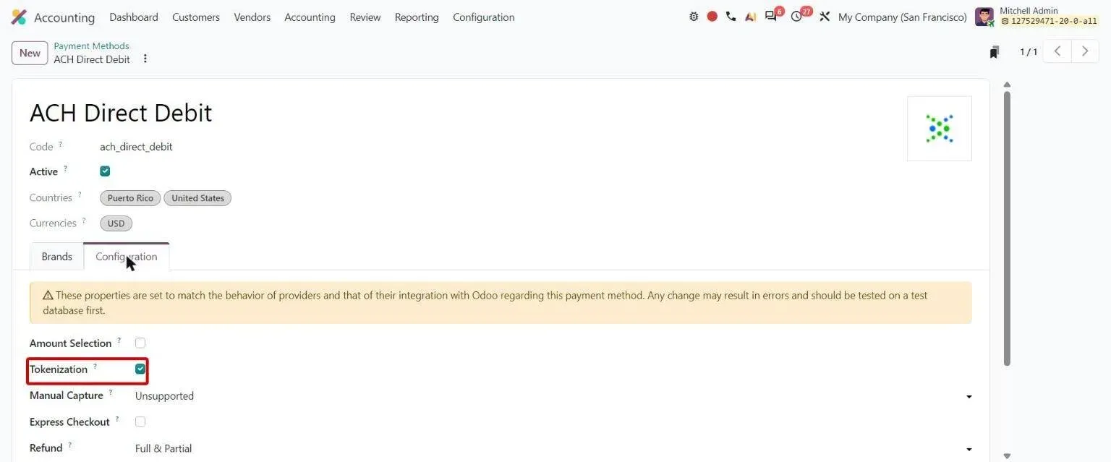Enable the Express Checkout checkbox
Image resolution: width=1111 pixels, height=462 pixels.
point(140,422)
